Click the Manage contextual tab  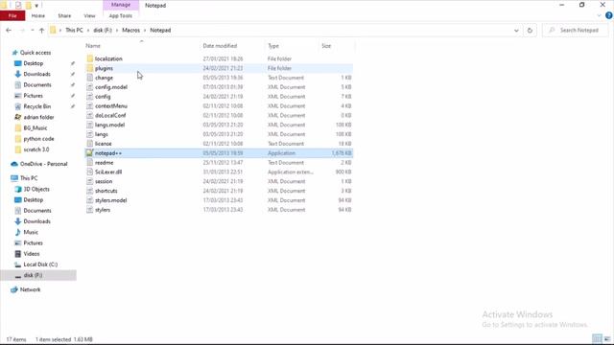tap(121, 5)
